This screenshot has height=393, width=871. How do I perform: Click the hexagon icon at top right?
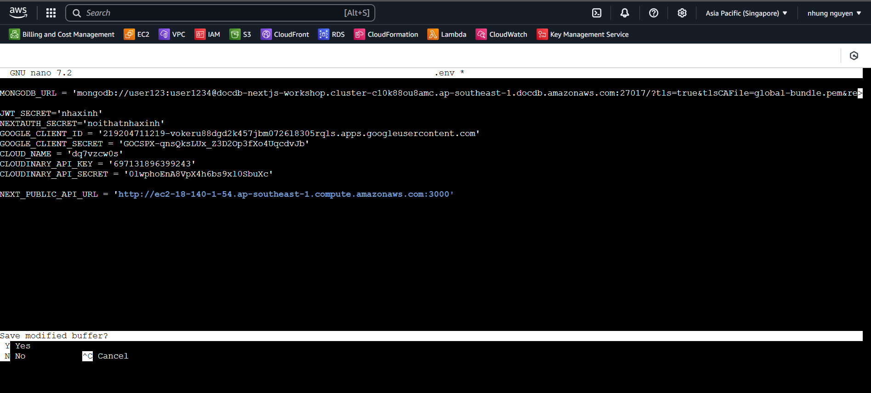[x=854, y=56]
